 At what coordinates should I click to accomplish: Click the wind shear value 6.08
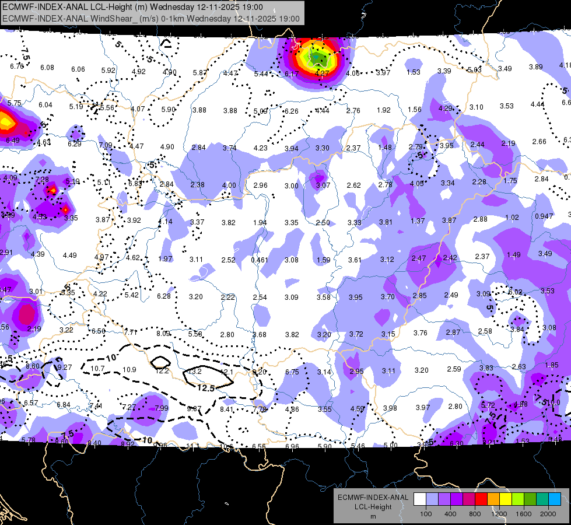pos(47,68)
